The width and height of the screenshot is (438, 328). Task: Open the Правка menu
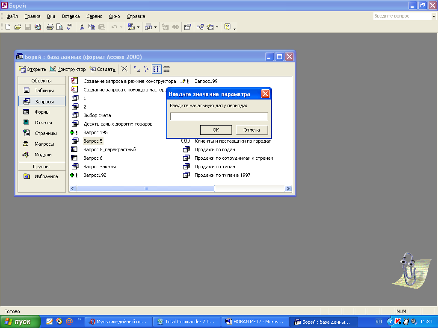(x=33, y=16)
